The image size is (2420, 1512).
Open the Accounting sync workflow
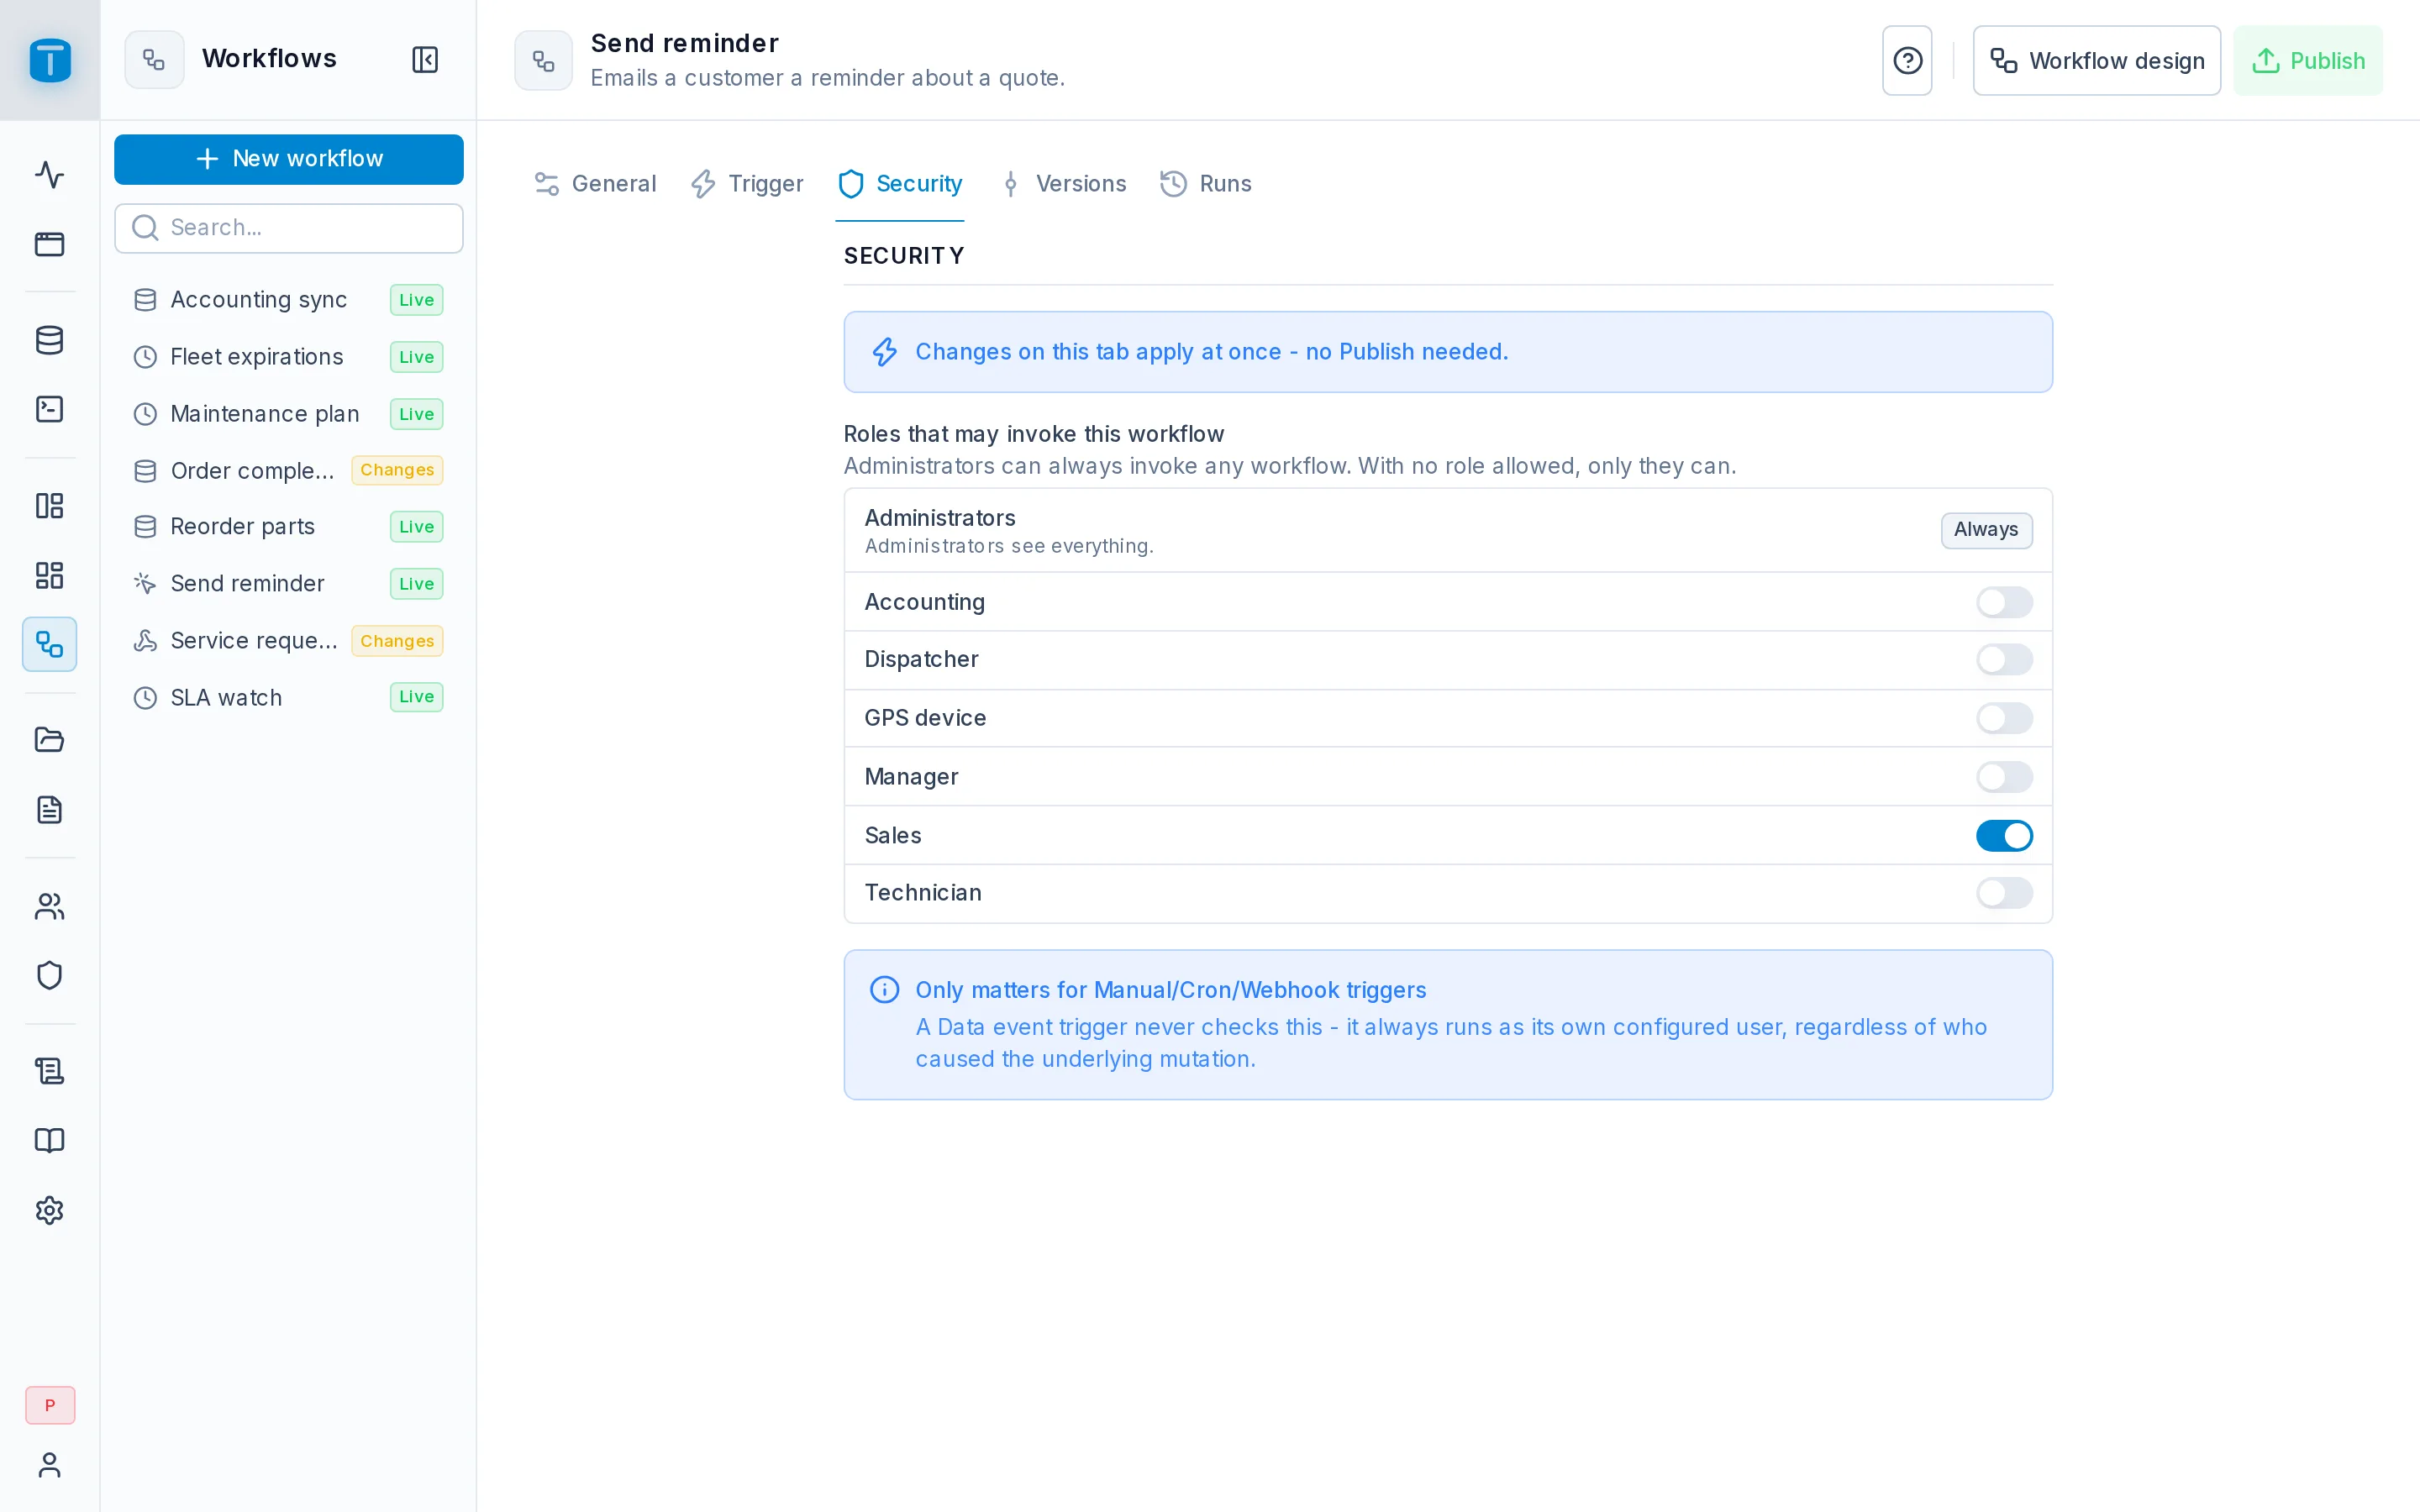pyautogui.click(x=289, y=300)
